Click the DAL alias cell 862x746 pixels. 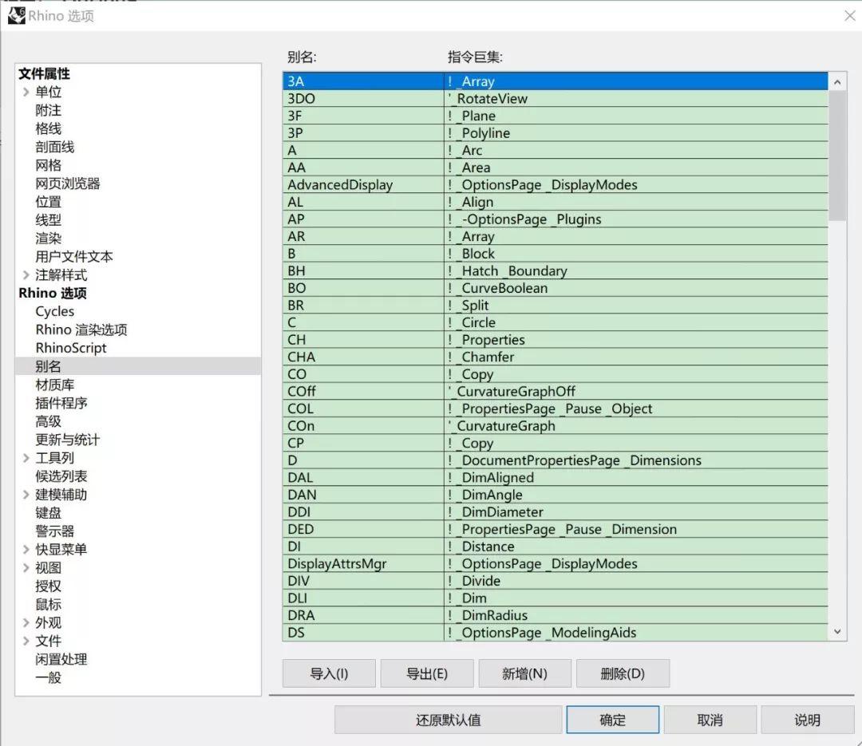[363, 477]
